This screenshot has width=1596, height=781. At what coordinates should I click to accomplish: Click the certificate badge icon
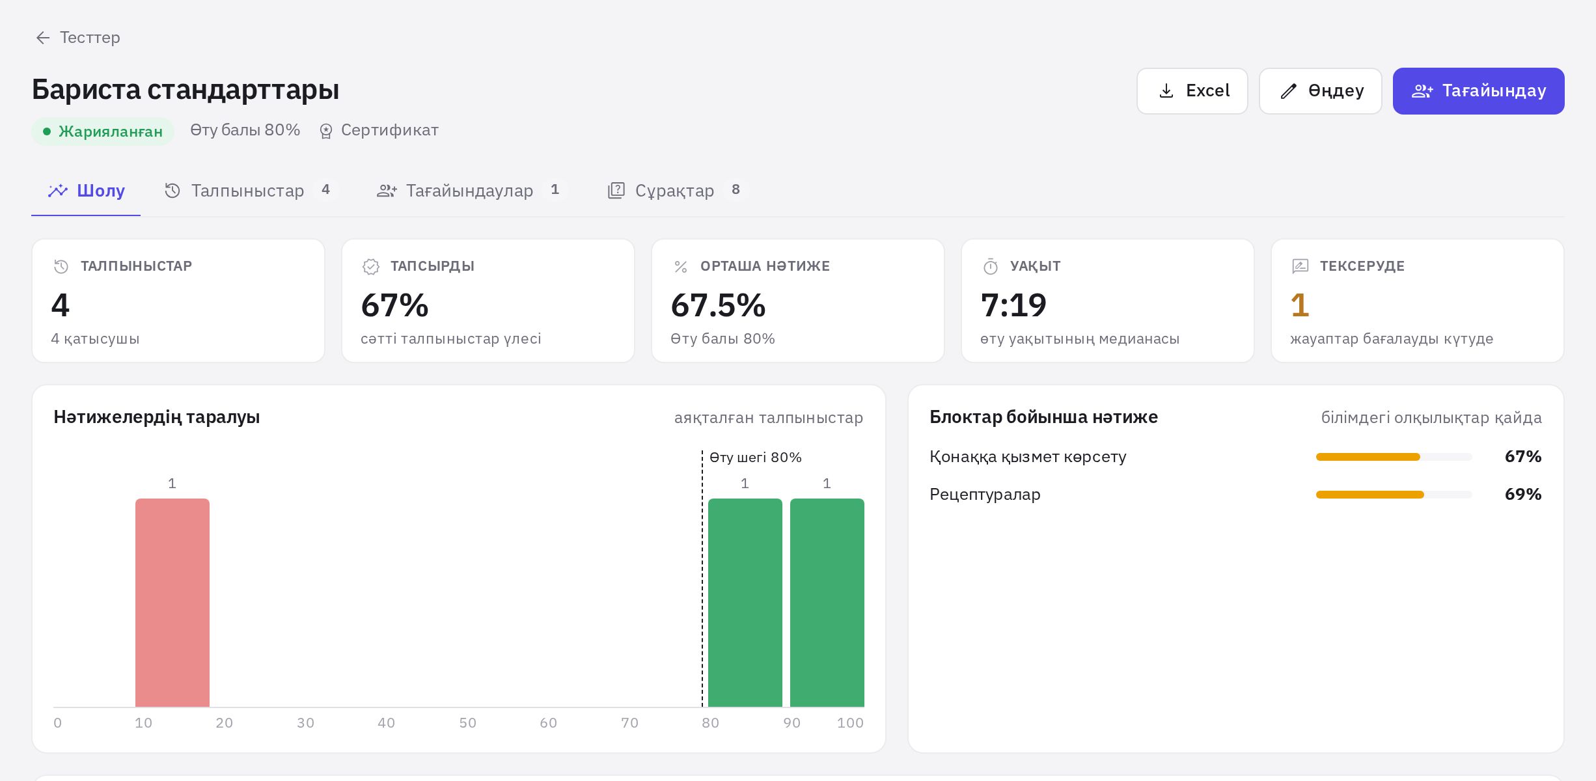[x=326, y=131]
